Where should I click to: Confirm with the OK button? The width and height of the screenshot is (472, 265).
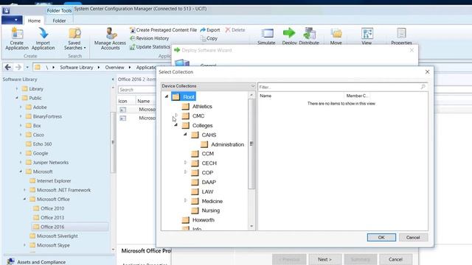coord(381,237)
